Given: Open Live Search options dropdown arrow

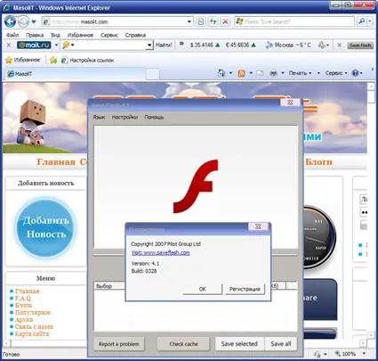Looking at the screenshot, I should (369, 21).
